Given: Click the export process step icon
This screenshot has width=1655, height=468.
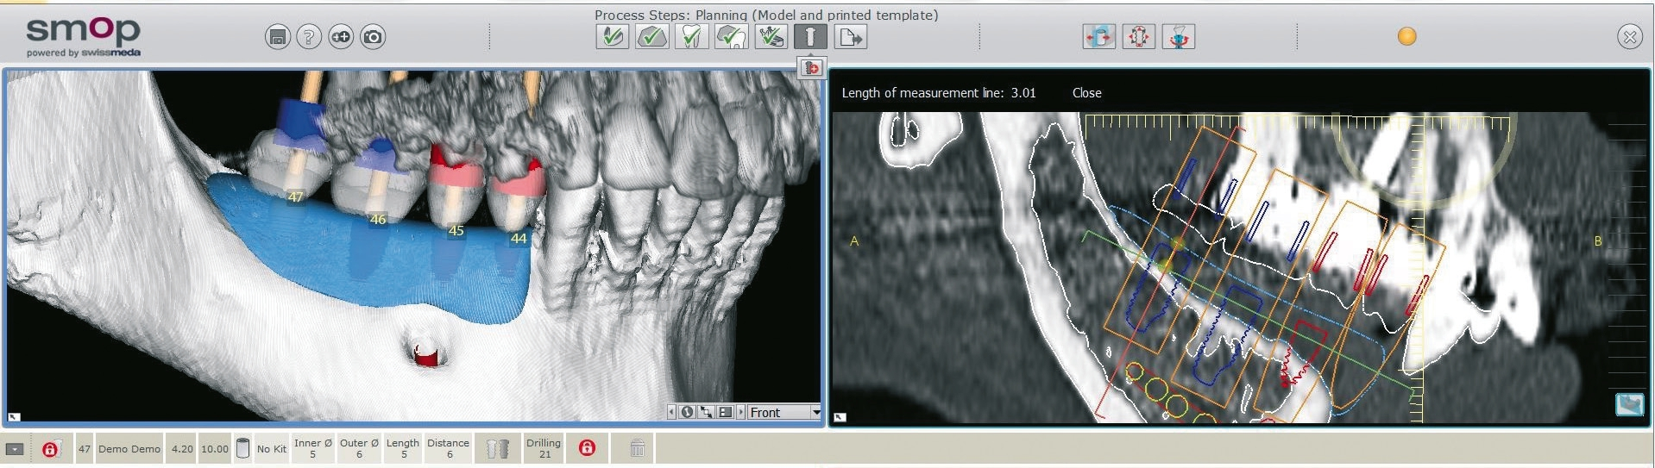Looking at the screenshot, I should (x=851, y=37).
